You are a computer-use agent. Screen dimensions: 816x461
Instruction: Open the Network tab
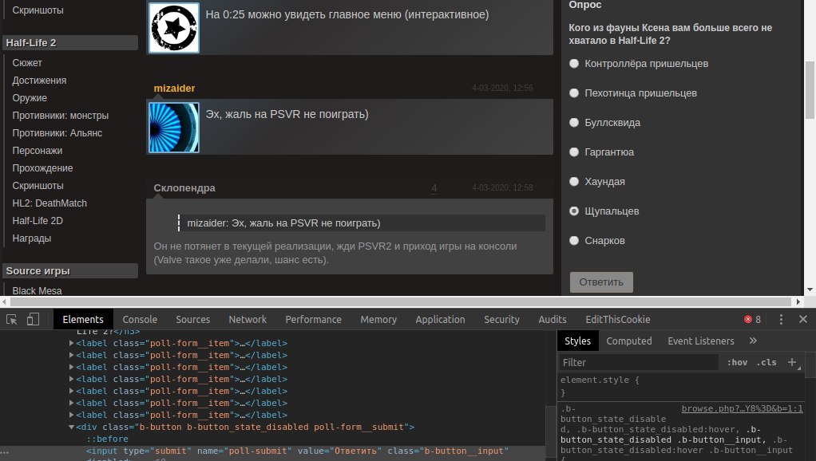coord(248,320)
